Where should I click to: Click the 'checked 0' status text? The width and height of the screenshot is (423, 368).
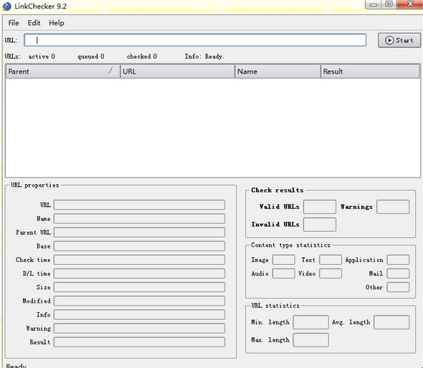(x=142, y=57)
